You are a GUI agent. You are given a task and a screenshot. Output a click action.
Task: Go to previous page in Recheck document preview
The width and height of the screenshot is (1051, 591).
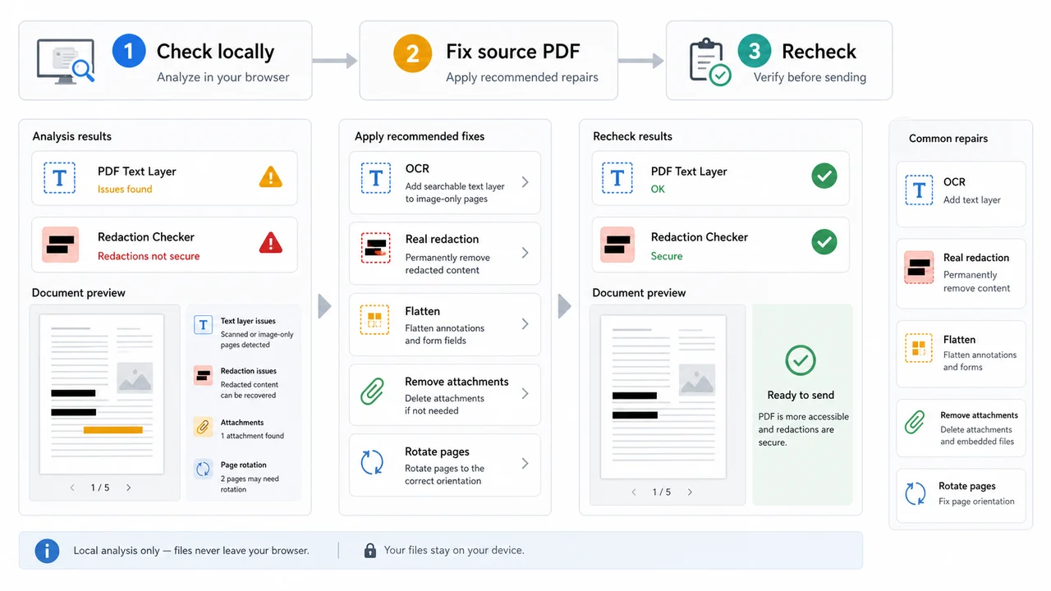pos(634,492)
